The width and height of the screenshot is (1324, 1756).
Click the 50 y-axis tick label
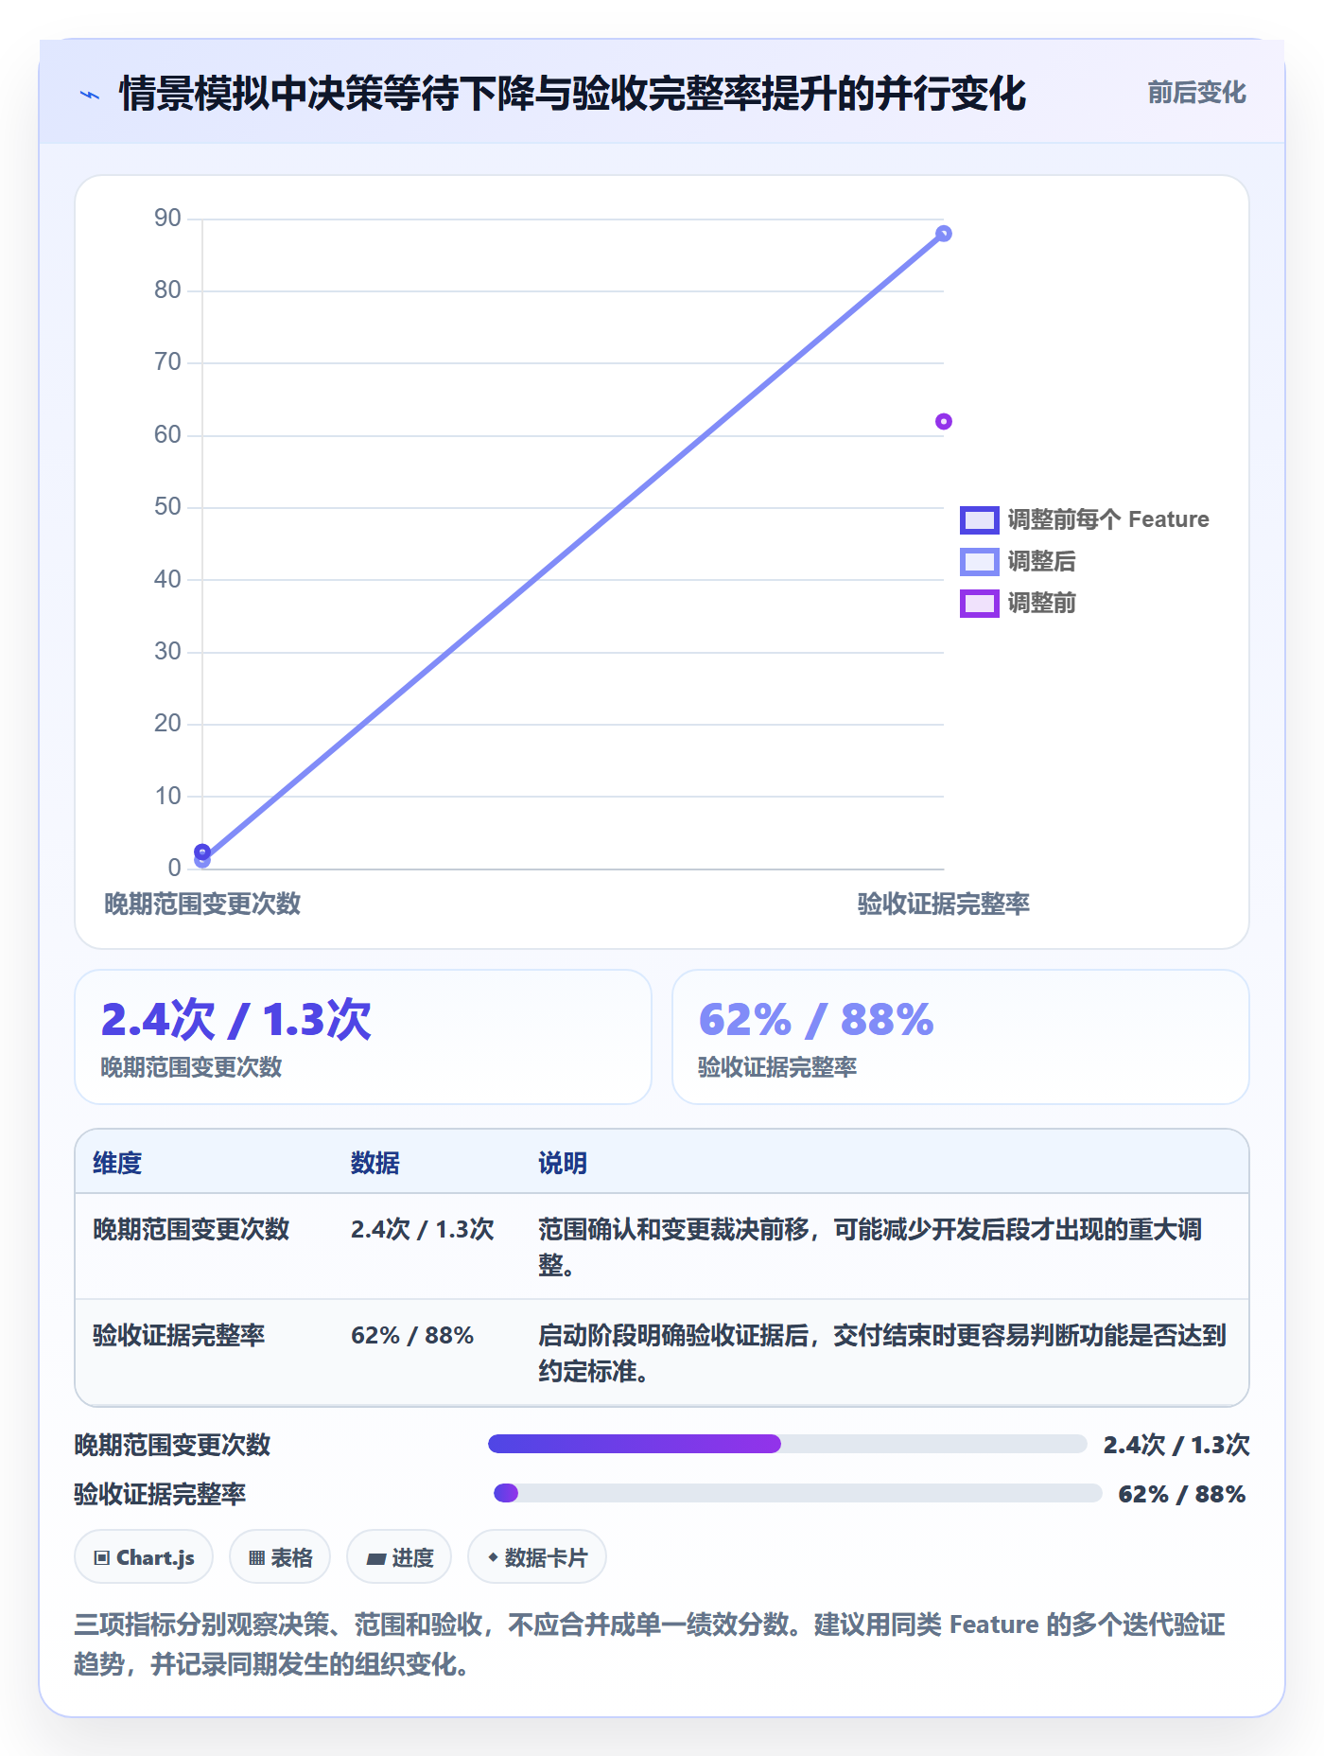click(x=167, y=507)
